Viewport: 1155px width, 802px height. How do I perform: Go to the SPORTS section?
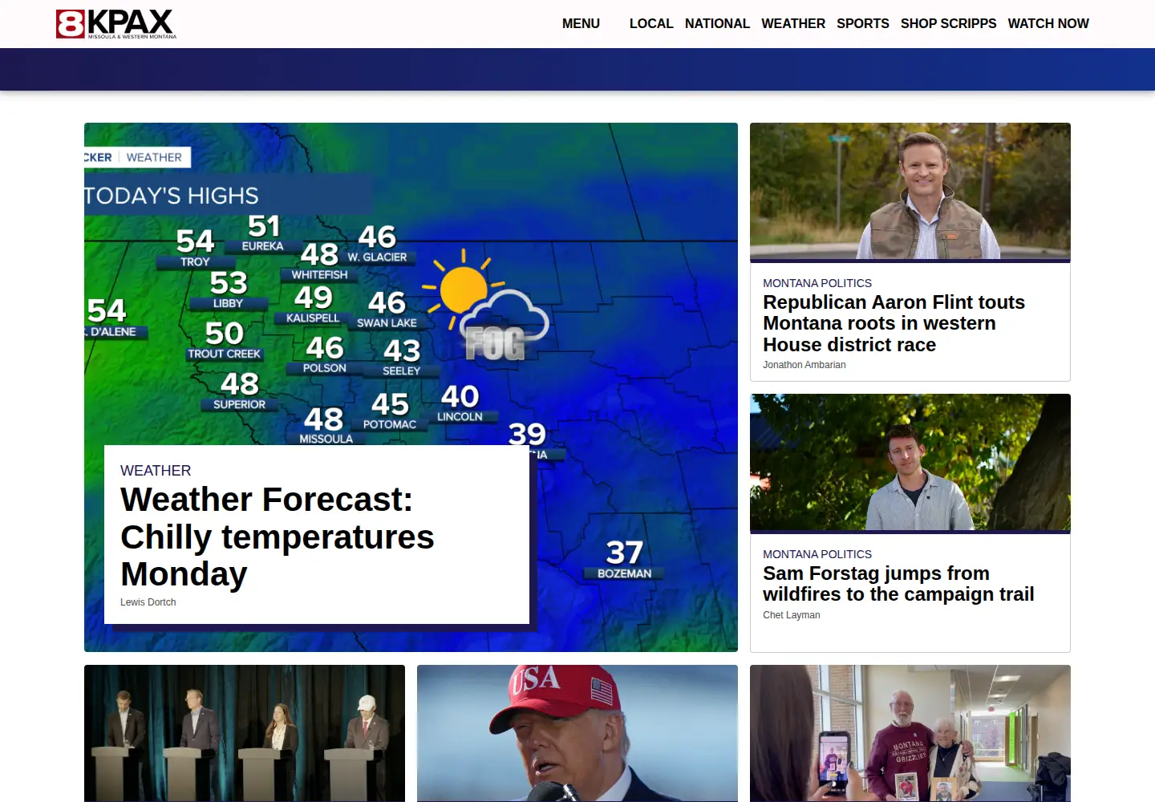pos(863,24)
